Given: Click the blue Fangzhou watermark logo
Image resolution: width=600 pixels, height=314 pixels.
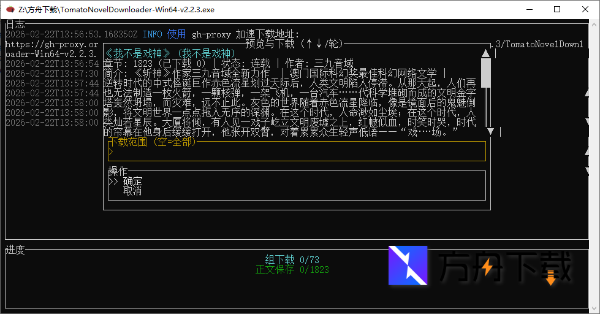Looking at the screenshot, I should point(408,266).
